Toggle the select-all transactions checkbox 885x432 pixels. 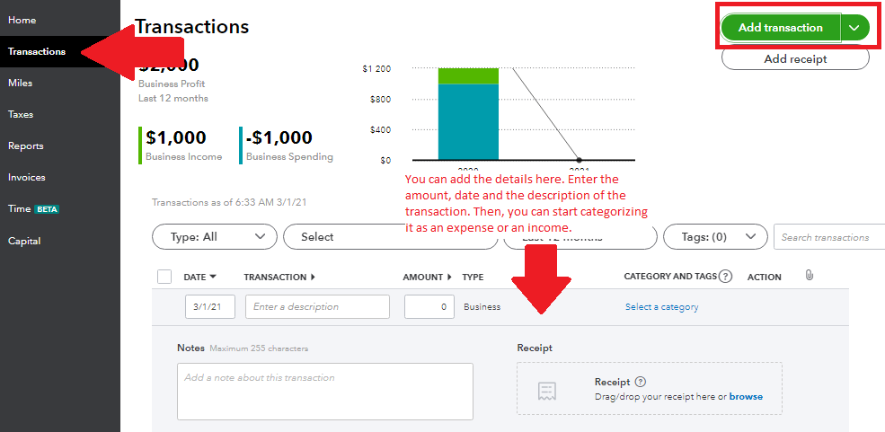pyautogui.click(x=164, y=277)
